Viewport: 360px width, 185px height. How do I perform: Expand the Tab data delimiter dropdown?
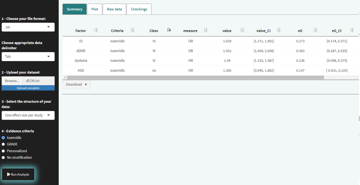tap(28, 56)
